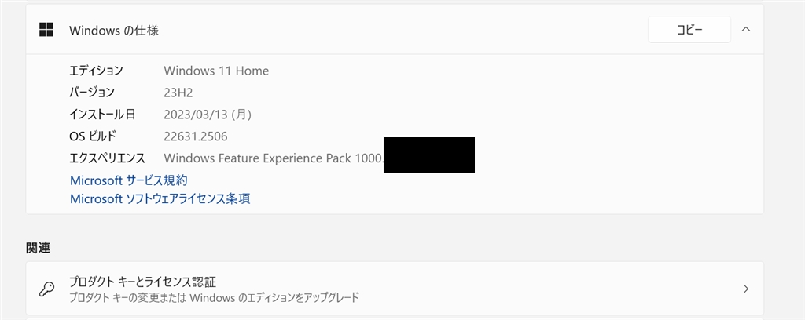
Task: Click the key icon beside プロダクト キー
Action: [x=46, y=289]
